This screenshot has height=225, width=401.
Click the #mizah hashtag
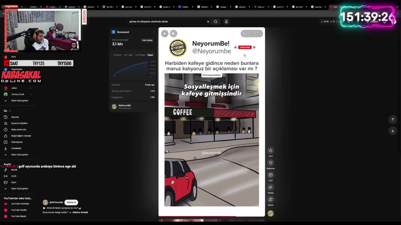(x=84, y=212)
